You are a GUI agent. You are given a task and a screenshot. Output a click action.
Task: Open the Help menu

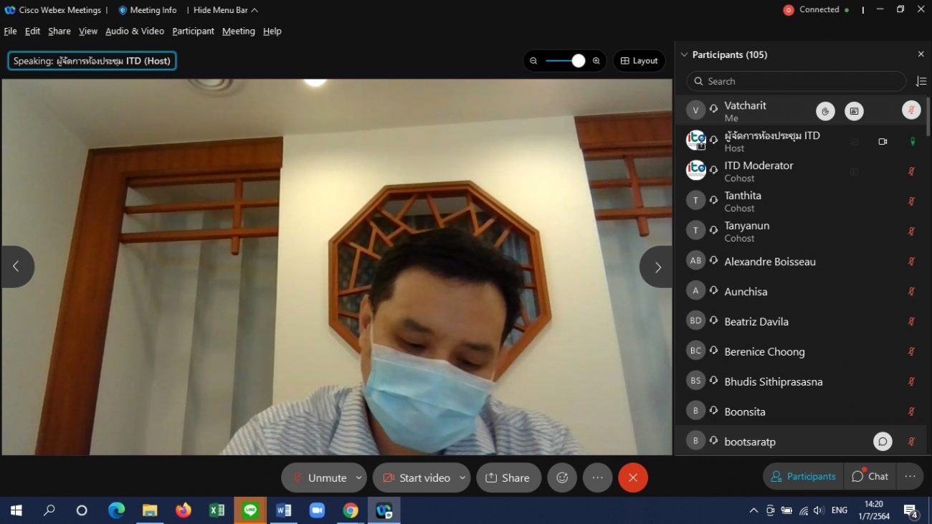[272, 31]
